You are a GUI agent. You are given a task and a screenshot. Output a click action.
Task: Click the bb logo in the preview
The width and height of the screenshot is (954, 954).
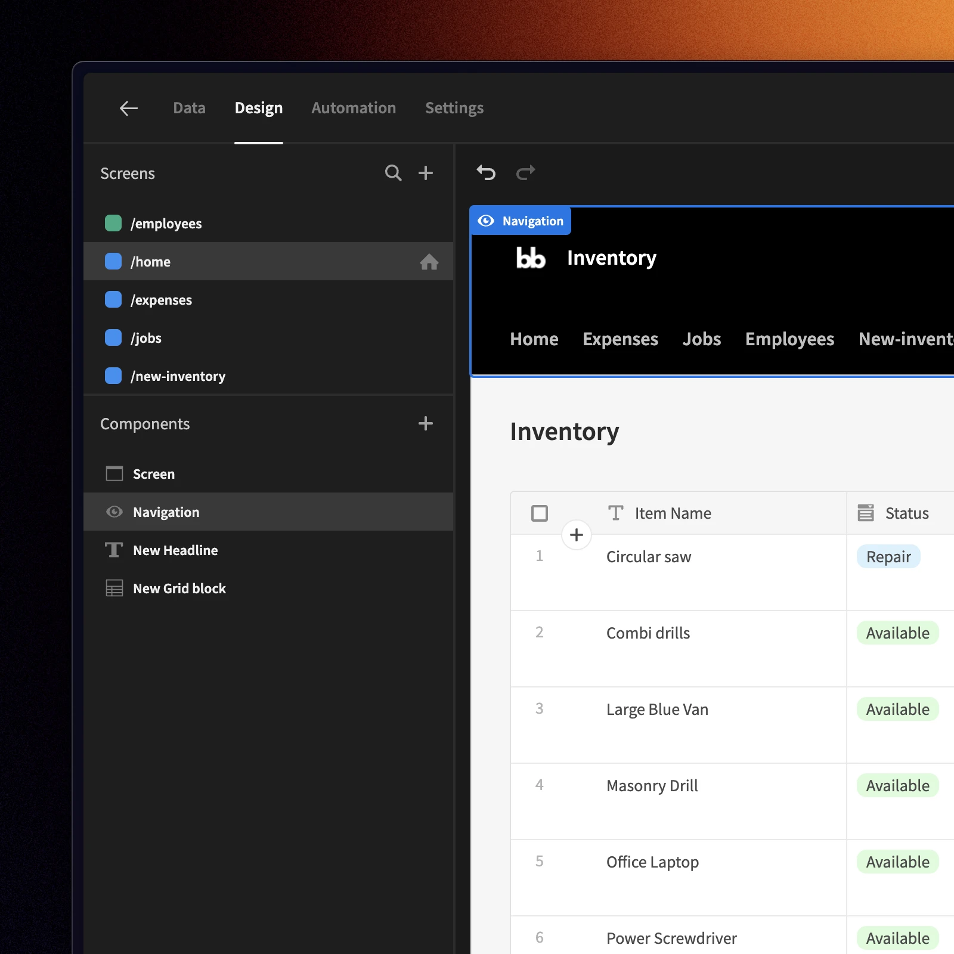[x=531, y=258]
